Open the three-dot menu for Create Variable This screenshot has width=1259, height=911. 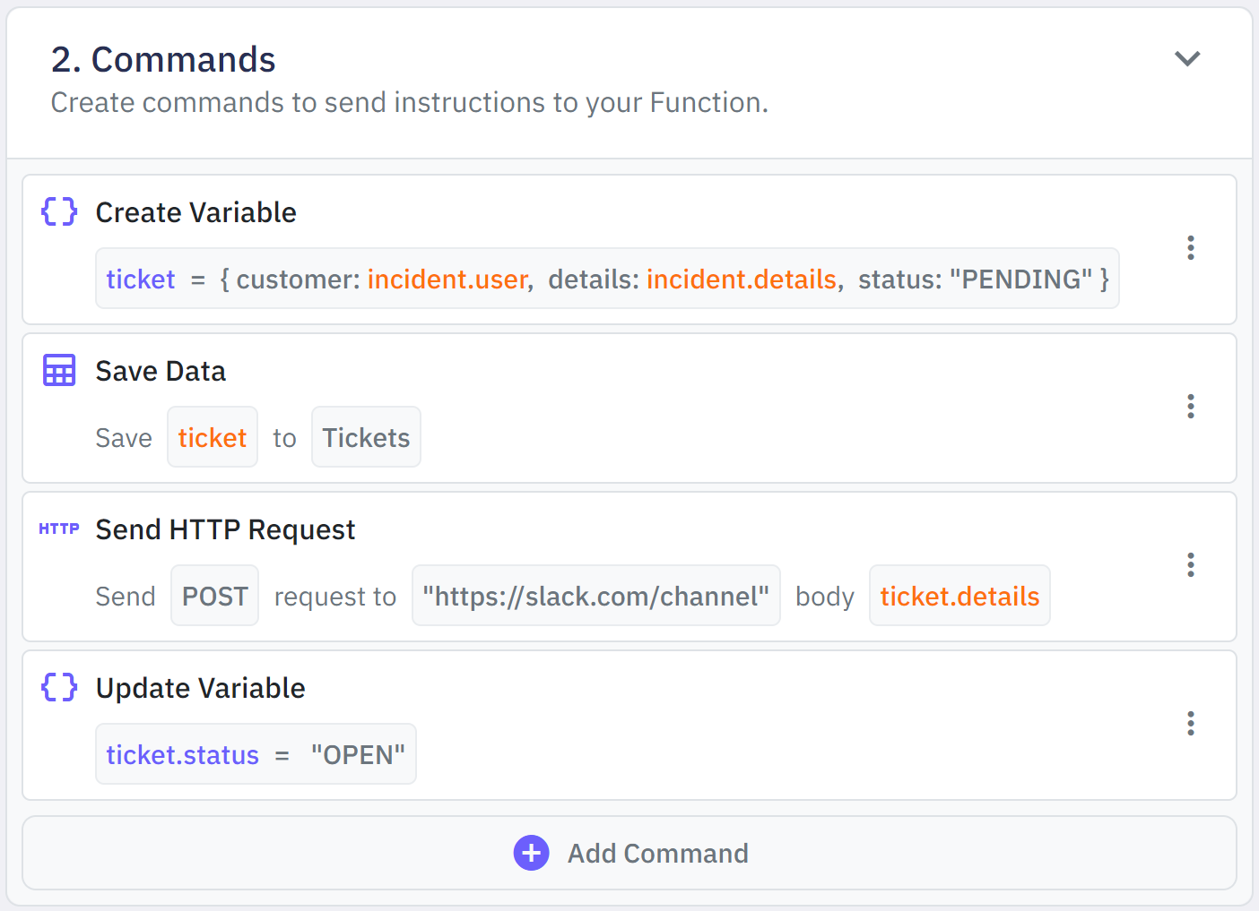pyautogui.click(x=1190, y=248)
